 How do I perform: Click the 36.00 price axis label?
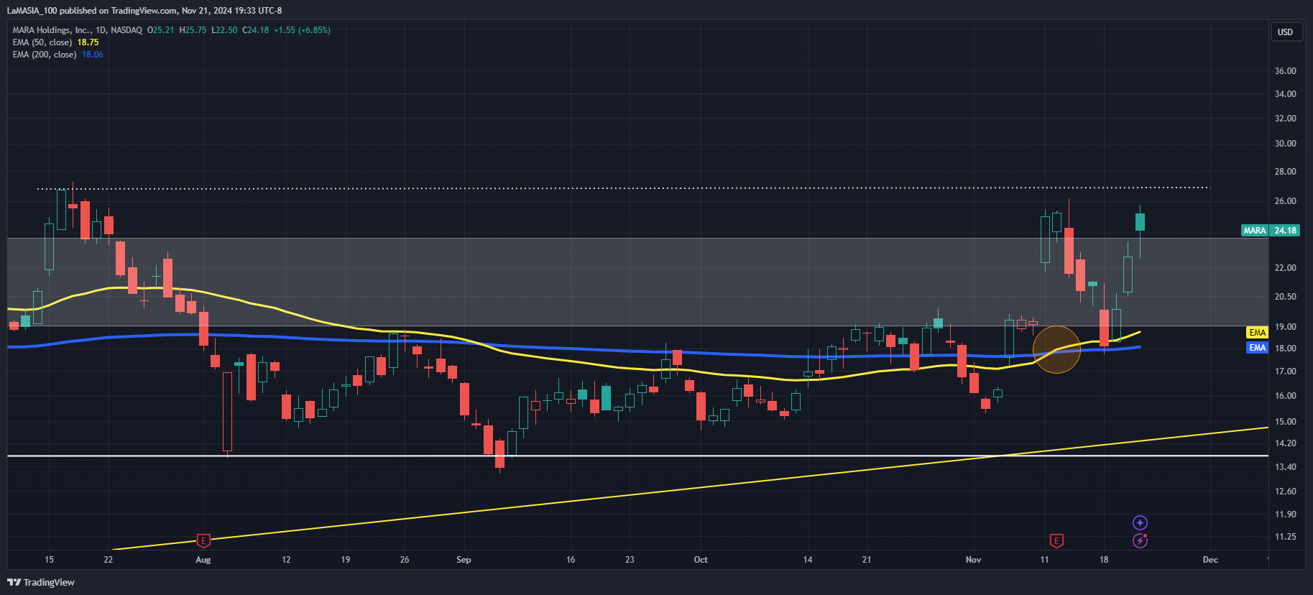click(1285, 71)
